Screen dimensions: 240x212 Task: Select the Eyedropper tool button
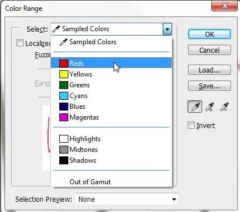click(x=195, y=107)
